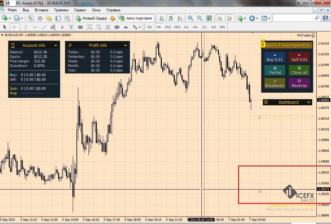
Task: Select the text label tool
Action: point(71,27)
